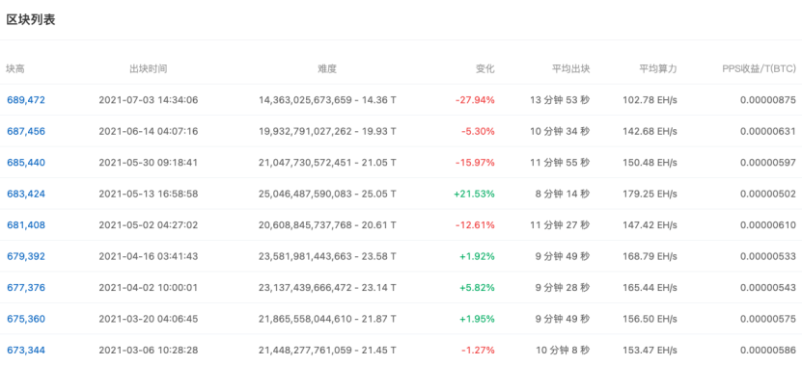
Task: Click the 块高 column header
Action: pyautogui.click(x=14, y=69)
